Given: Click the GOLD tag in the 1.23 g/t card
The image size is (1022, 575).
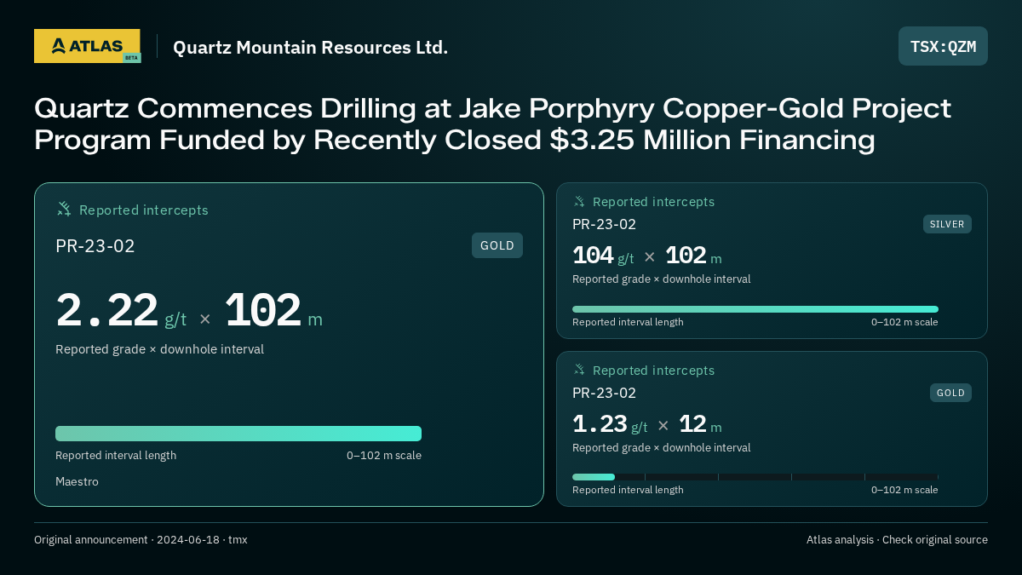Looking at the screenshot, I should [950, 393].
